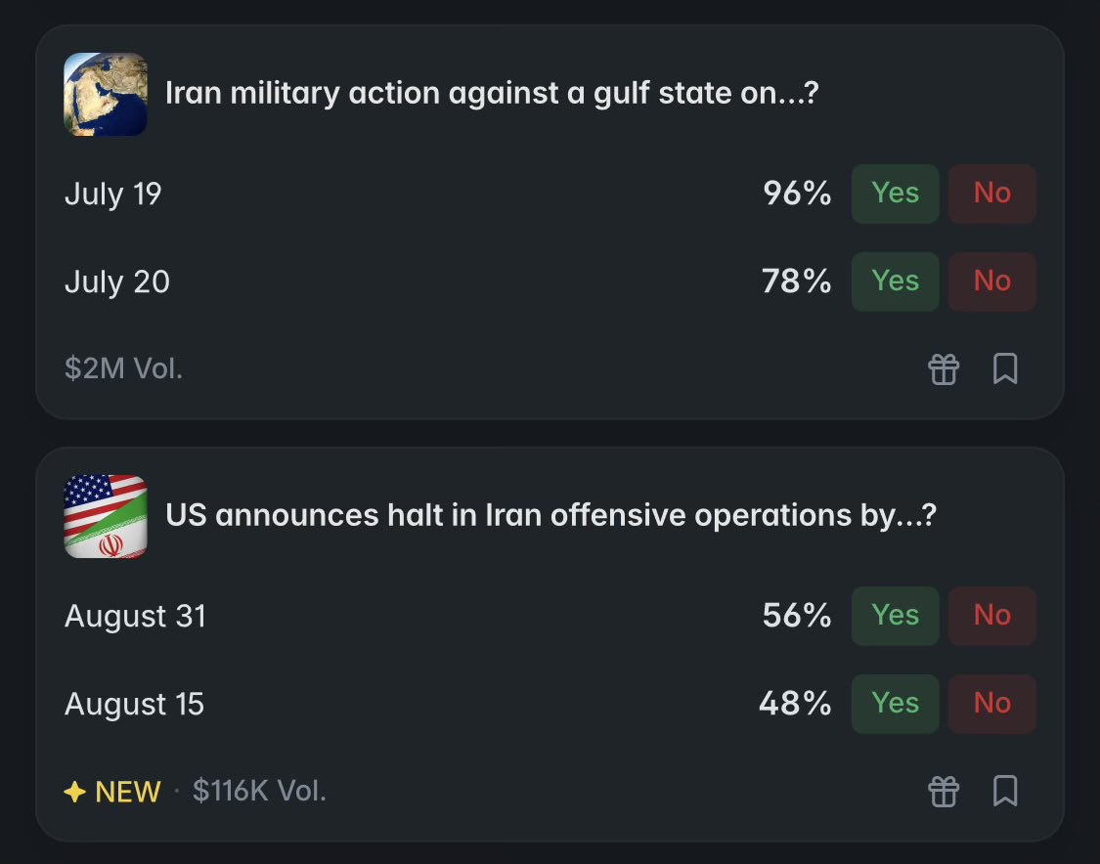Buy No for July 19

point(992,194)
